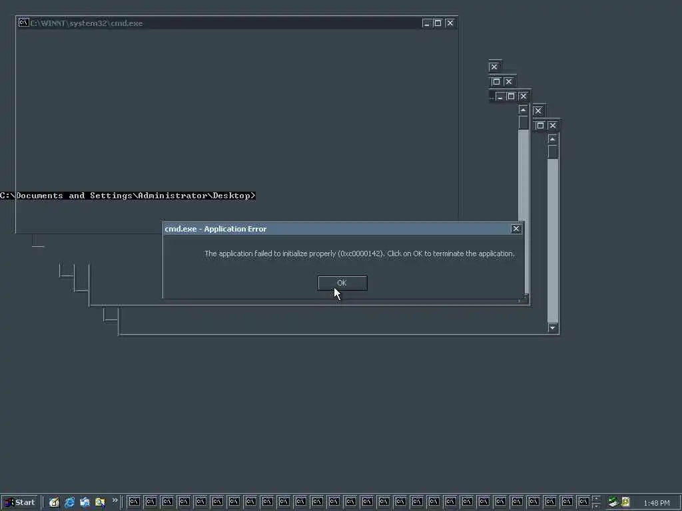Click OK in the Application Error dialog
This screenshot has height=511, width=682.
click(342, 283)
